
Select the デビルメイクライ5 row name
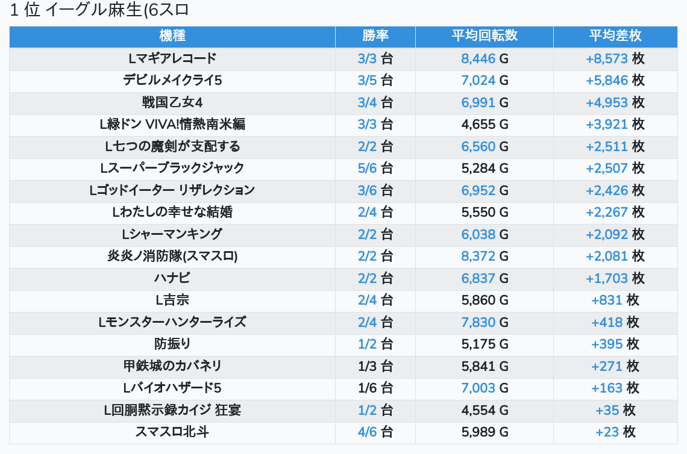click(x=172, y=81)
